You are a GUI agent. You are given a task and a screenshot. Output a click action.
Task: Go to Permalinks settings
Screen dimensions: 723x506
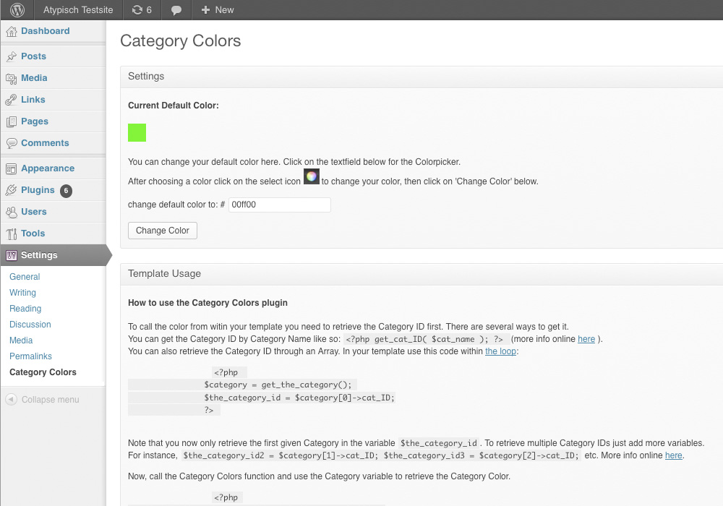(x=30, y=356)
